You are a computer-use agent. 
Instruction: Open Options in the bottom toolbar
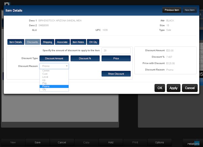click(159, 142)
